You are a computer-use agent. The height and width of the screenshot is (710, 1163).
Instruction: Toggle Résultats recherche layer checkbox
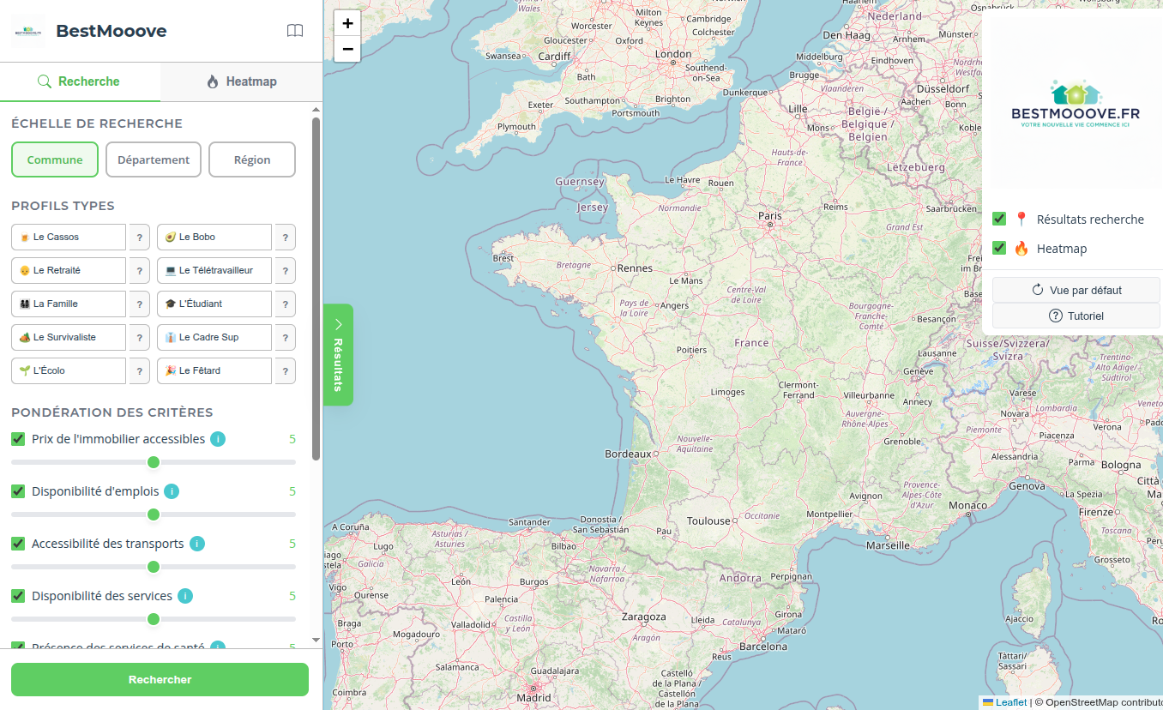pyautogui.click(x=999, y=219)
